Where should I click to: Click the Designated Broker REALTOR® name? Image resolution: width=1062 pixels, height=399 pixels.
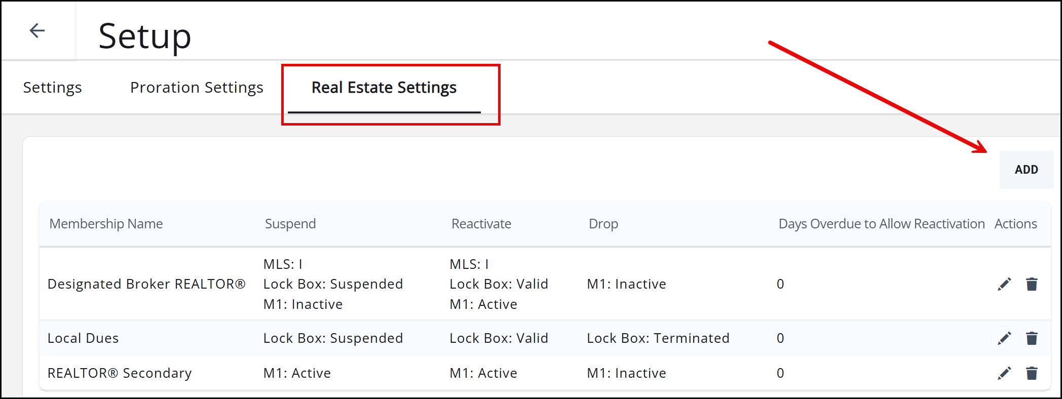146,284
